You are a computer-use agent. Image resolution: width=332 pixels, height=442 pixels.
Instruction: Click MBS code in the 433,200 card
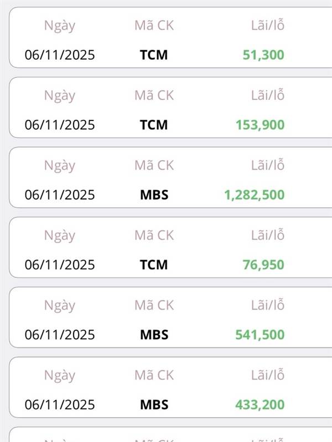pyautogui.click(x=154, y=404)
